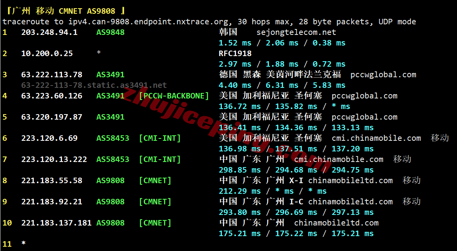The height and width of the screenshot is (251, 457).
Task: Select the RFC1918 label
Action: tap(235, 54)
